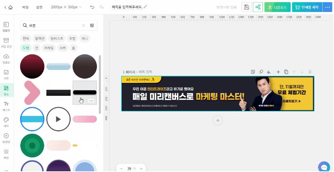The image size is (334, 172).
Task: Click the 다운로드 button
Action: [277, 7]
